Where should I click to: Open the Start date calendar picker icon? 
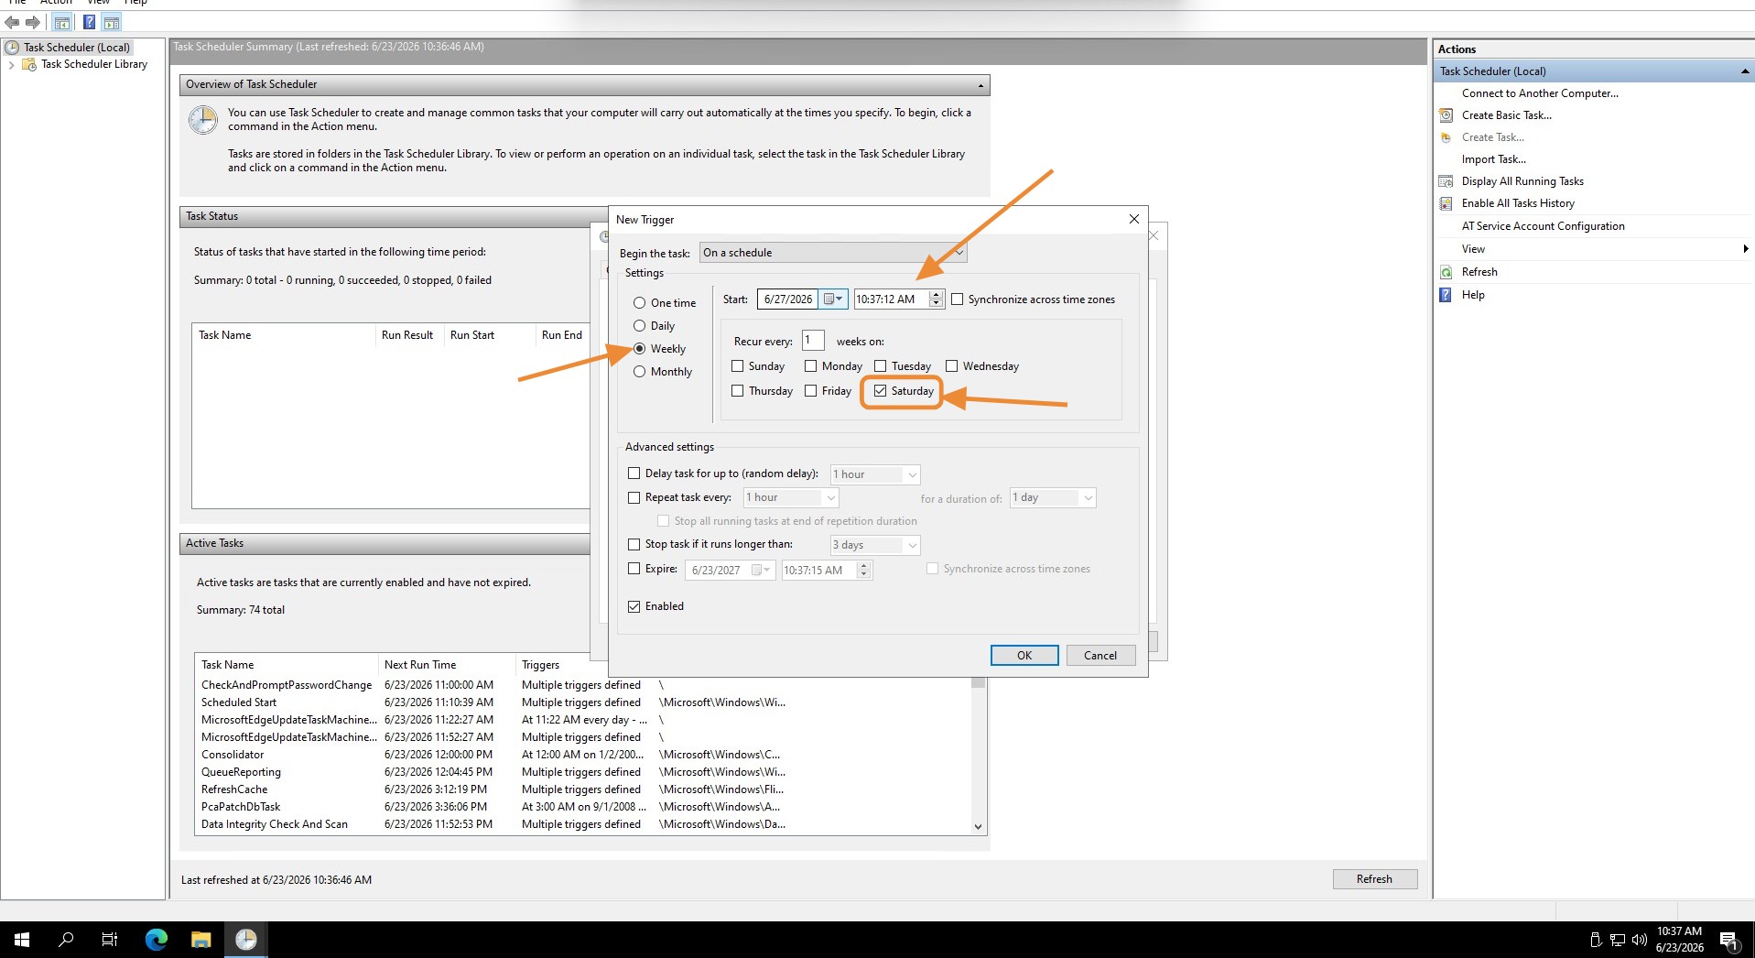[833, 299]
